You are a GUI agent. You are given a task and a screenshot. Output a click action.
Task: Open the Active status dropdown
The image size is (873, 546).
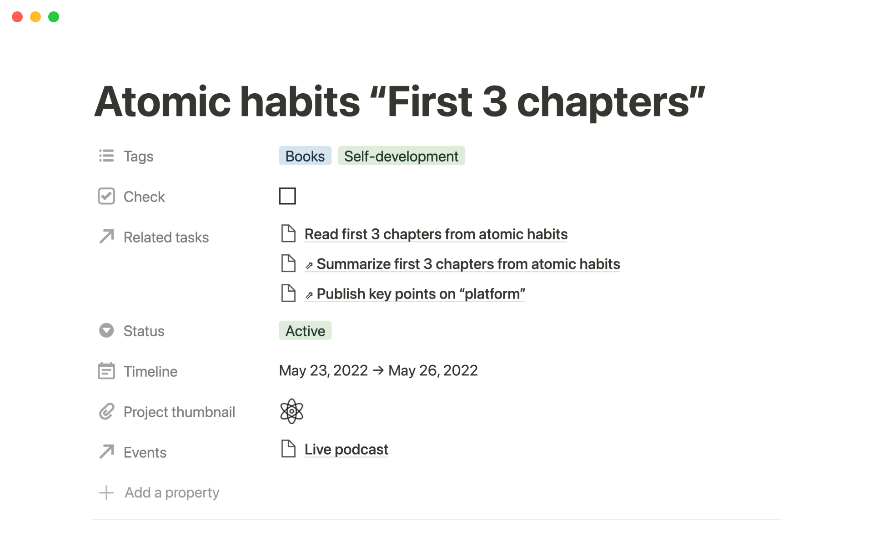click(305, 331)
